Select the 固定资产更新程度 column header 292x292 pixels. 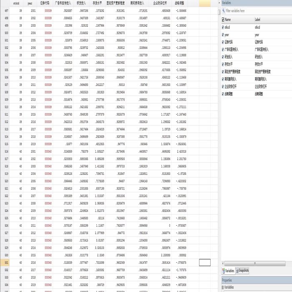tap(116, 3)
